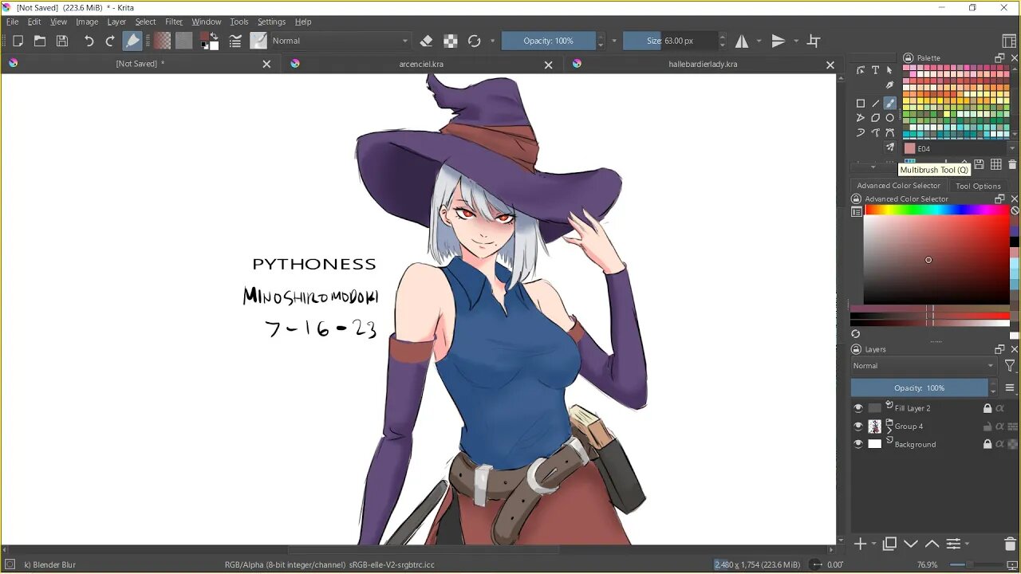
Task: Select the Text tool
Action: 875,70
